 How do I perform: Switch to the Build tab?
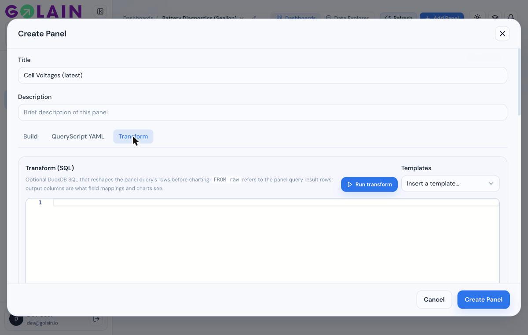[30, 136]
